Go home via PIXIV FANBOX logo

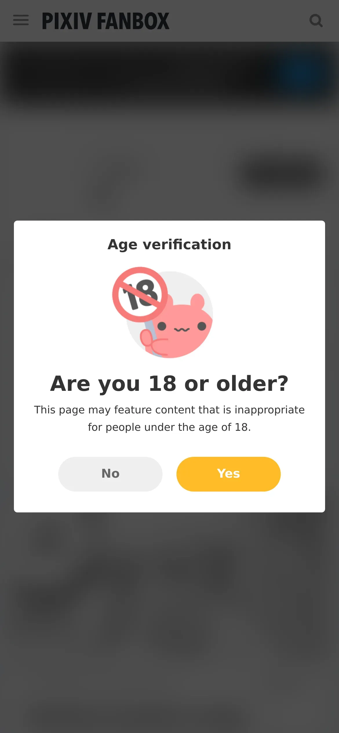tap(106, 21)
